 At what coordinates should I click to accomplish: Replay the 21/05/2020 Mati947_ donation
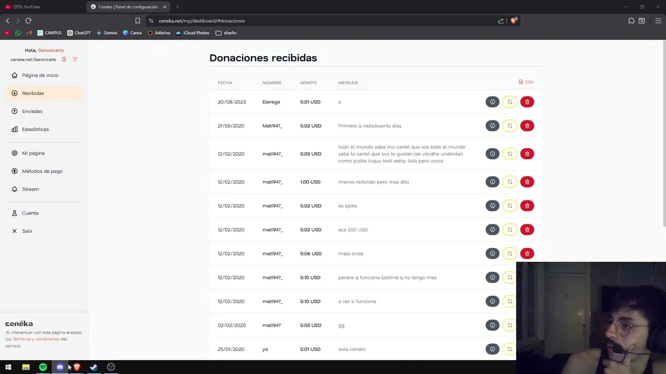click(510, 126)
